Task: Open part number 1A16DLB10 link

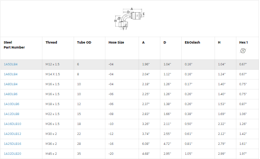Action: click(x=13, y=124)
